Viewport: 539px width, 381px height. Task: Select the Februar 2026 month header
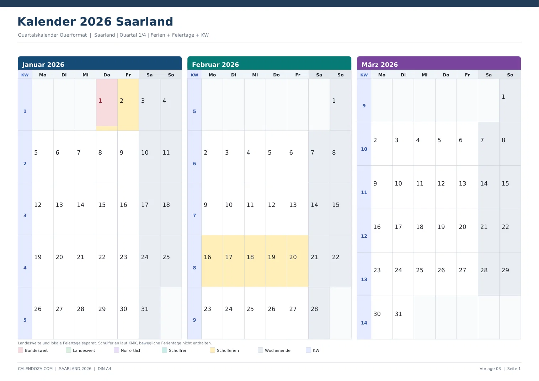point(269,63)
